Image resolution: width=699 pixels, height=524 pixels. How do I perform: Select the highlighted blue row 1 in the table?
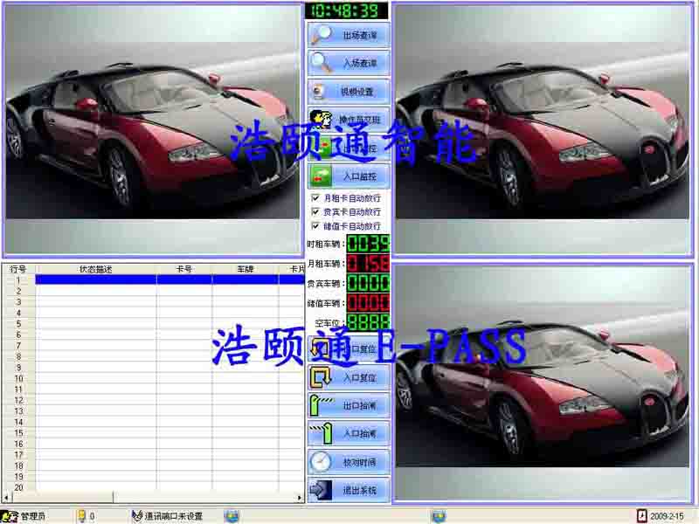tap(170, 279)
